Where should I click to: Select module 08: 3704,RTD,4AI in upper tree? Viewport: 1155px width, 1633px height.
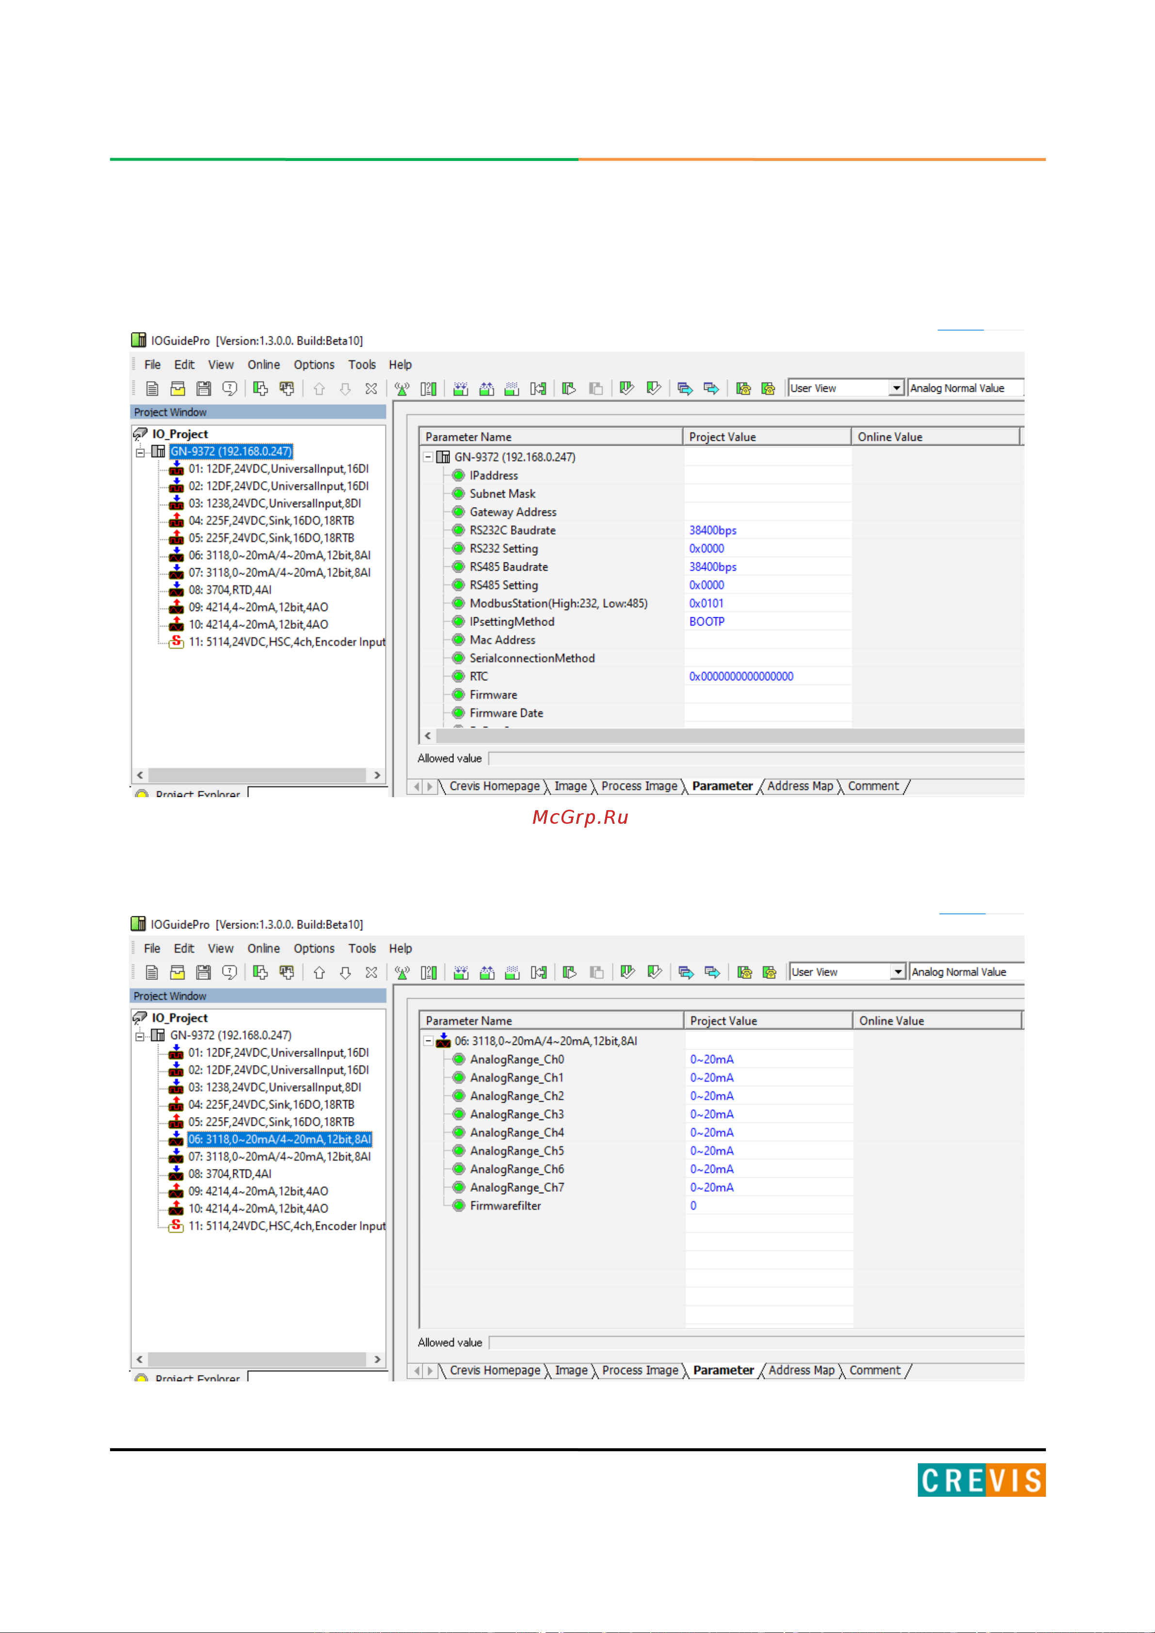pyautogui.click(x=230, y=591)
